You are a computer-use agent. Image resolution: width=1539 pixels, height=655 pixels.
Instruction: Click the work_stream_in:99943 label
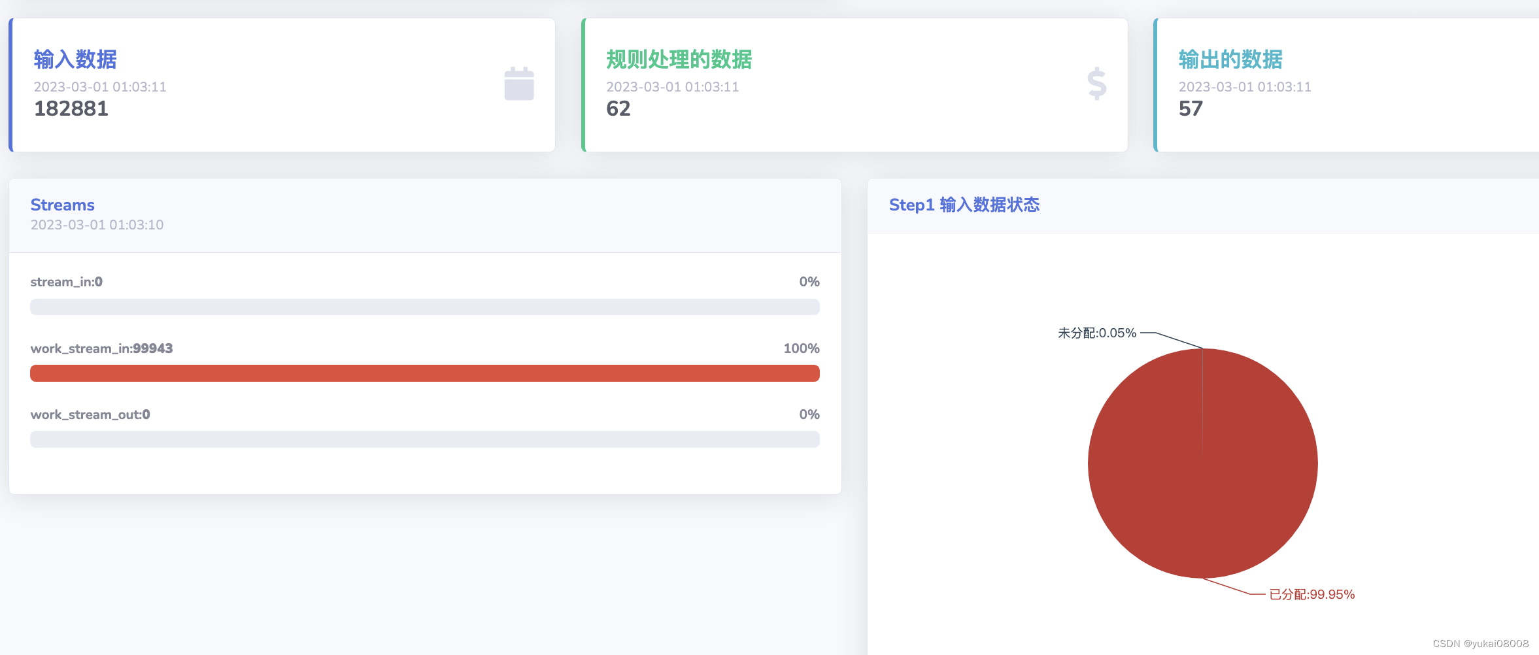(102, 348)
